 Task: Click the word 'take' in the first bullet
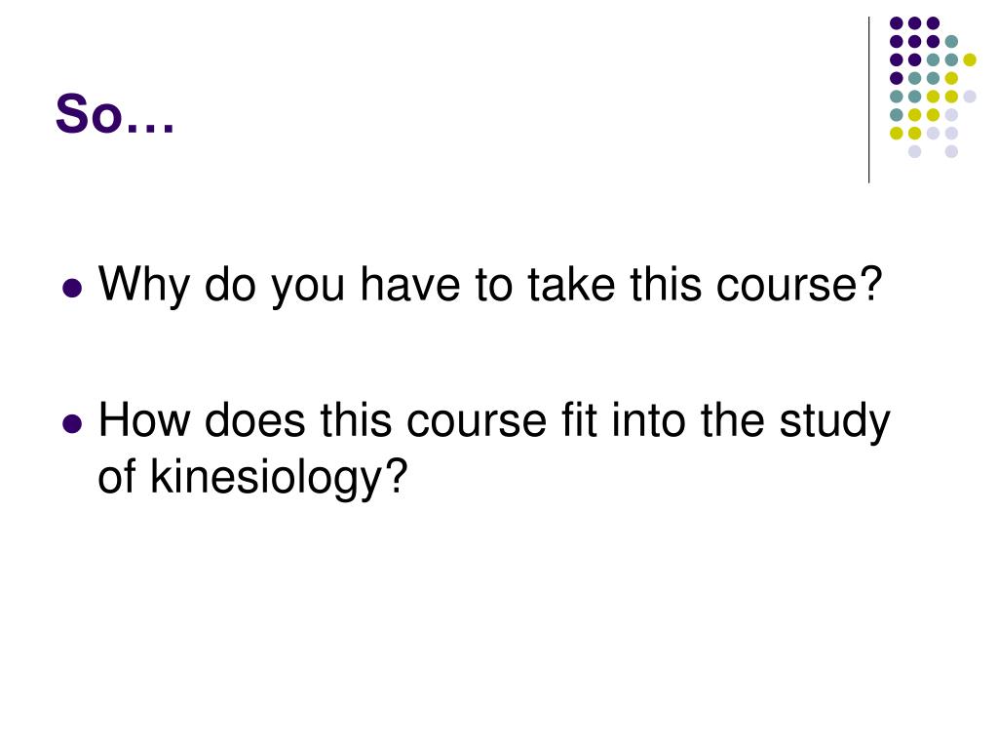pos(571,285)
